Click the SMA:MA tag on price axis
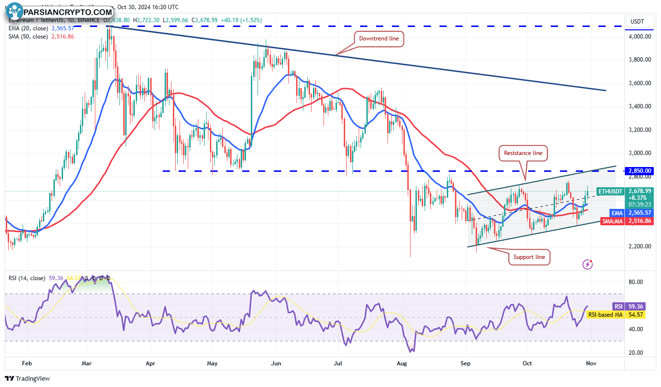 click(x=612, y=220)
